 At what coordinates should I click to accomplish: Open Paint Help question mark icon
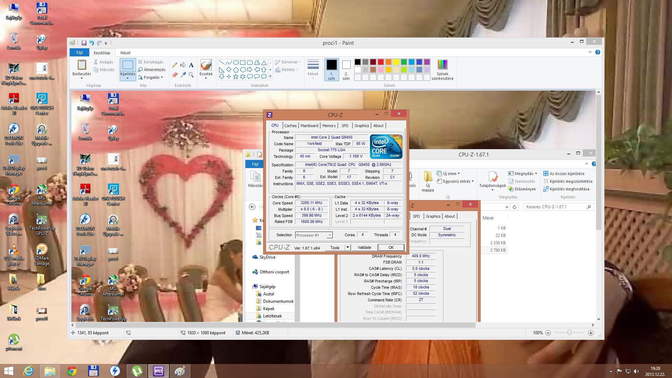click(598, 52)
